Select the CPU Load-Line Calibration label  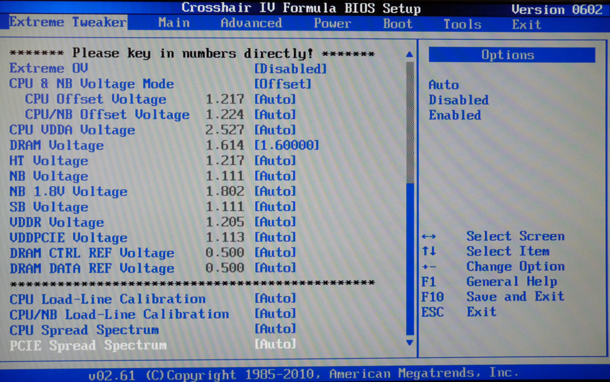pyautogui.click(x=107, y=299)
